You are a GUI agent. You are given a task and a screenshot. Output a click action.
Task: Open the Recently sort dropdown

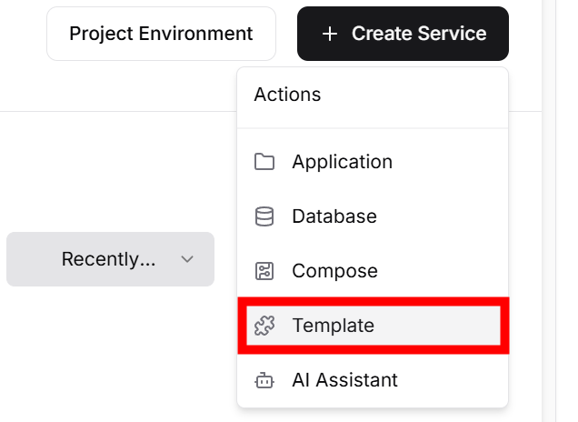pyautogui.click(x=110, y=259)
